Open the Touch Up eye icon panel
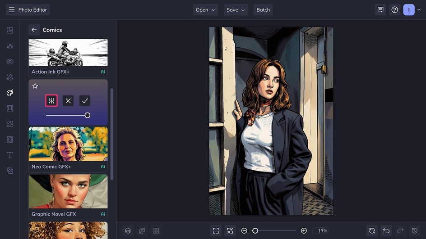Image resolution: width=426 pixels, height=239 pixels. (10, 62)
